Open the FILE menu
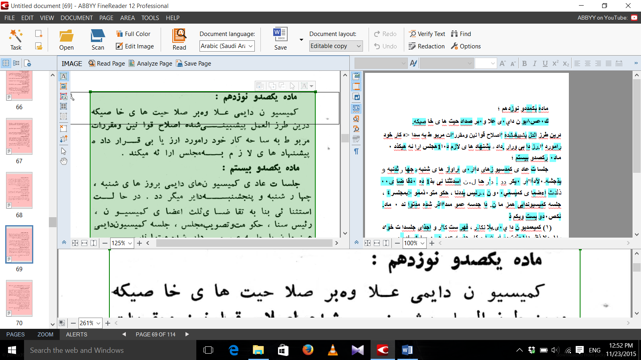Screen dimensions: 641x360 (10, 18)
